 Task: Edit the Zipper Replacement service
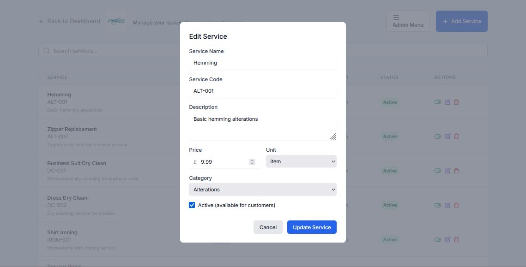point(447,136)
